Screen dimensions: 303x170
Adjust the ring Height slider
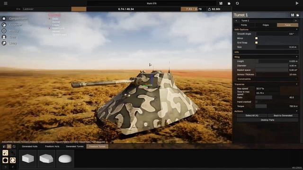pyautogui.click(x=277, y=61)
